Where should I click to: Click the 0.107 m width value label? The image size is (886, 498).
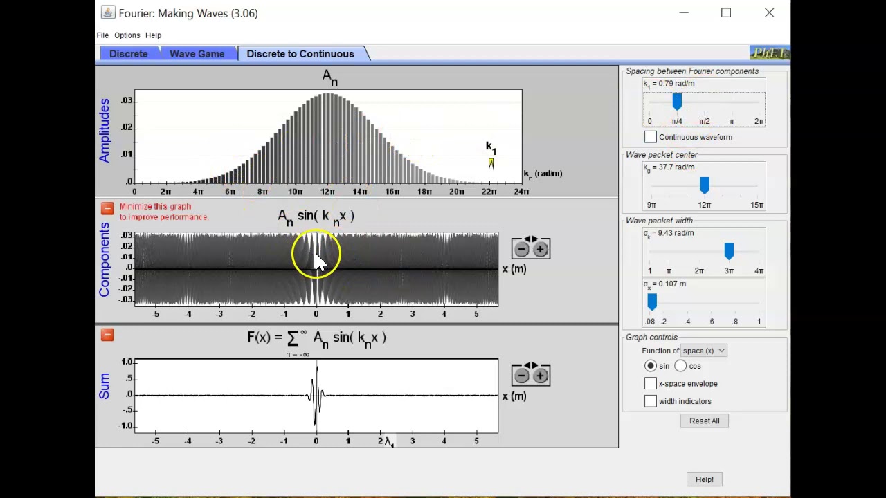pyautogui.click(x=664, y=284)
